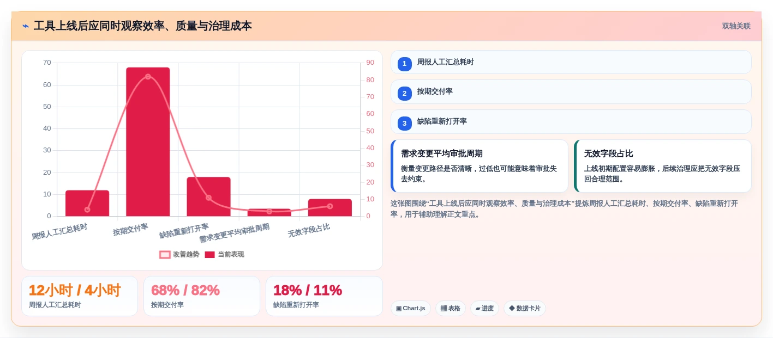Toggle the 当前表现 legend swatch
773x338 pixels.
[x=209, y=254]
